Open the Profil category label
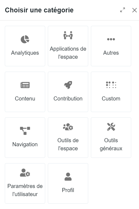This screenshot has width=139, height=209. [x=68, y=190]
